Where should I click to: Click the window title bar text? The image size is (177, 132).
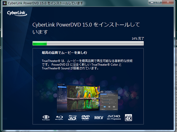point(46,3)
